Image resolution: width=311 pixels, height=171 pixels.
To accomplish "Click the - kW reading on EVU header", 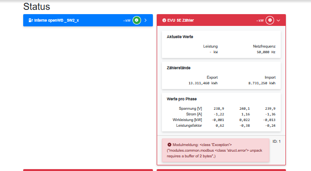I will pos(260,21).
